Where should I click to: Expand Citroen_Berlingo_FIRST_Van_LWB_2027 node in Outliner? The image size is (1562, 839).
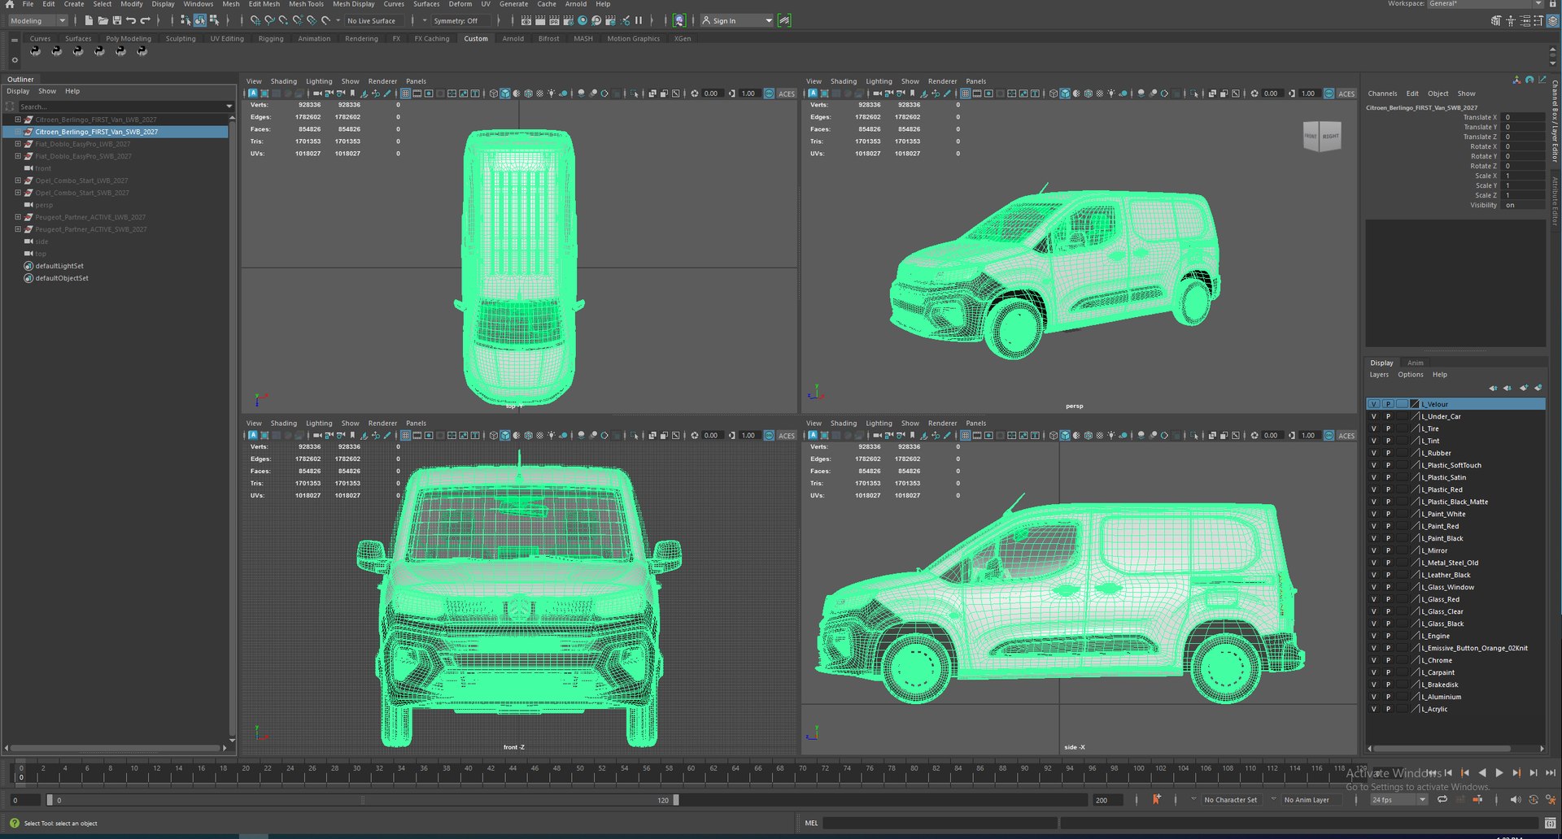pos(18,120)
